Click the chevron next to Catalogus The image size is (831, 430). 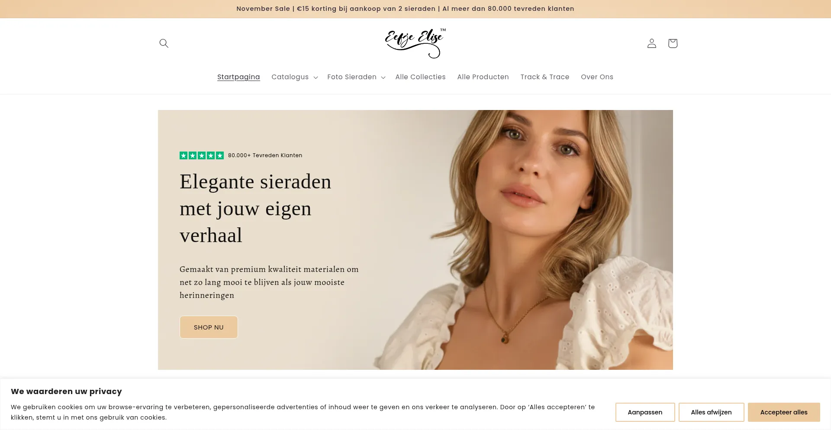pos(316,78)
